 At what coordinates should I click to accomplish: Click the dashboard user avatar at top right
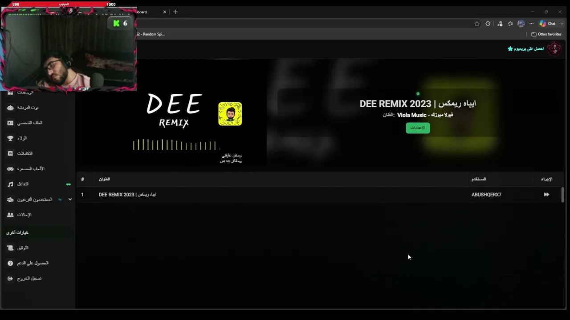[x=554, y=48]
